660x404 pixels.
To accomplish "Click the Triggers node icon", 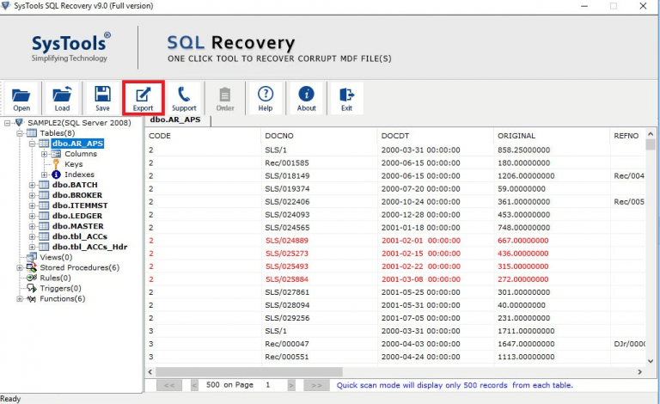I will click(32, 288).
